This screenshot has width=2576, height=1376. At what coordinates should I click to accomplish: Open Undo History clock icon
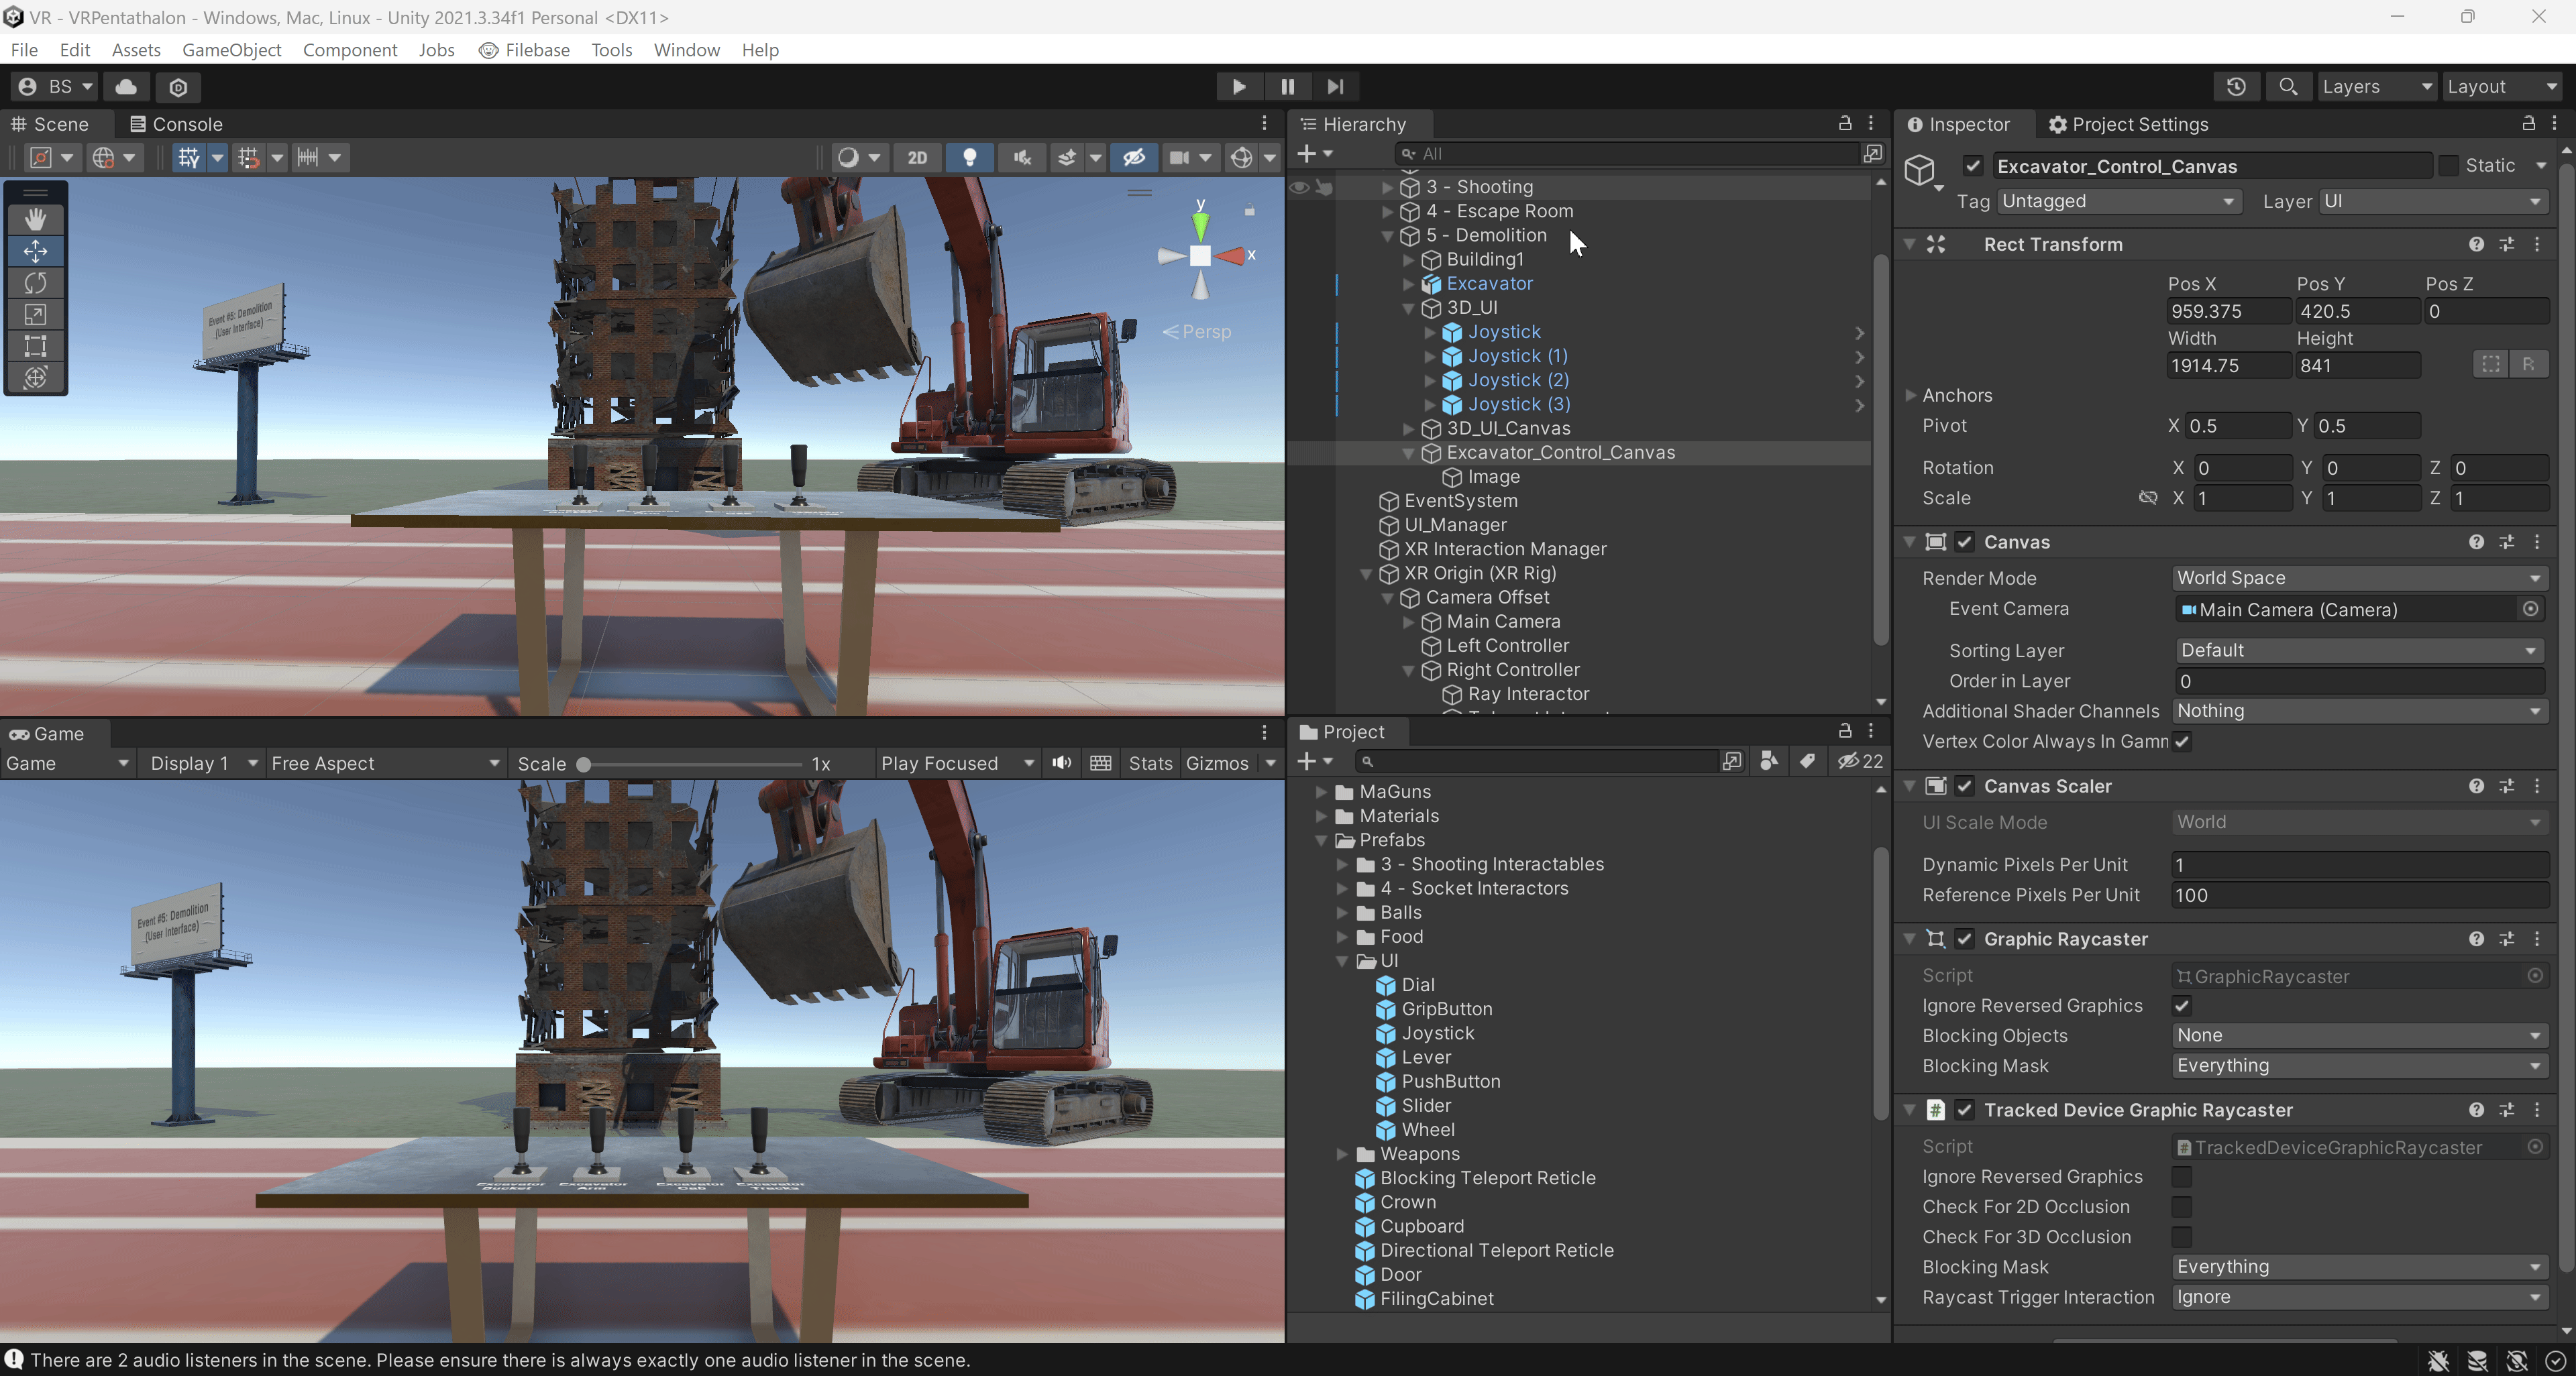2236,87
